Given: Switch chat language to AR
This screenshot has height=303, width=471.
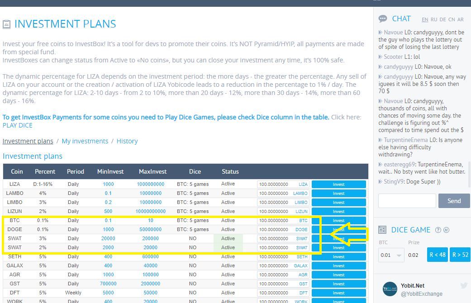Looking at the screenshot, I should (461, 19).
